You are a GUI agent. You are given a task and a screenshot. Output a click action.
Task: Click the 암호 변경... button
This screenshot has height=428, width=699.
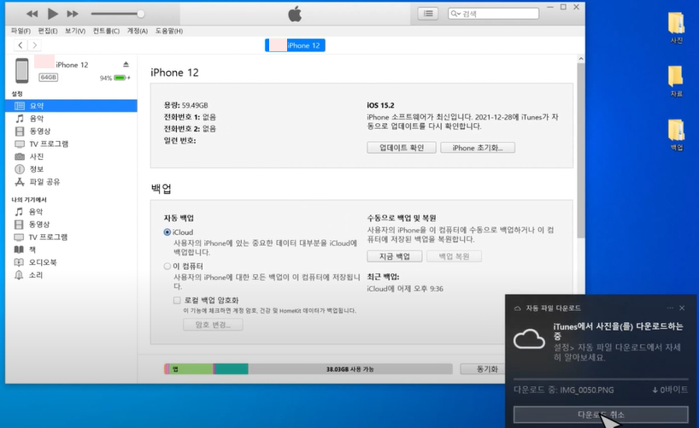(x=213, y=325)
